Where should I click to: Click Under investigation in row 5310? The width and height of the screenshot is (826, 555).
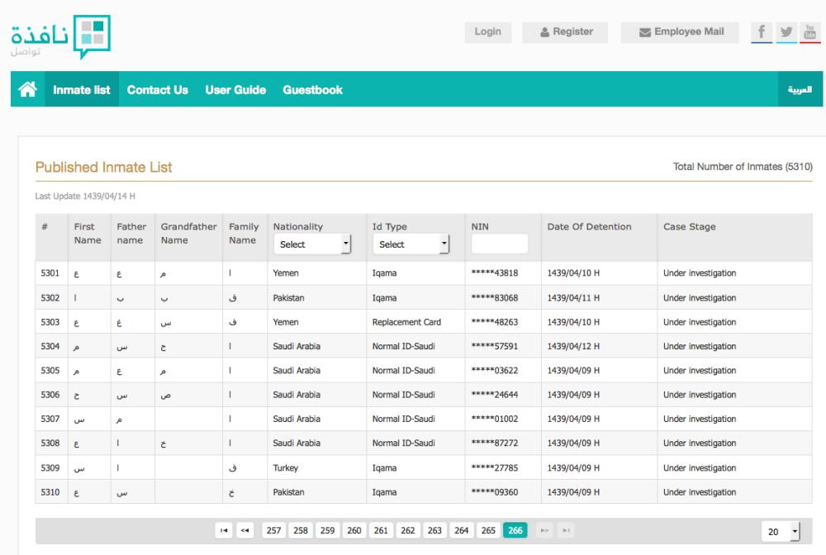pyautogui.click(x=700, y=491)
